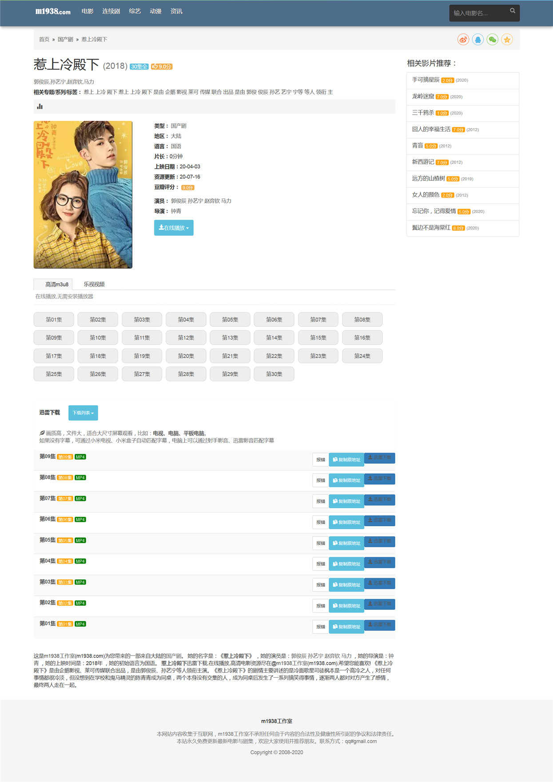Share the page via Weibo icon
This screenshot has height=782, width=553.
(x=463, y=40)
